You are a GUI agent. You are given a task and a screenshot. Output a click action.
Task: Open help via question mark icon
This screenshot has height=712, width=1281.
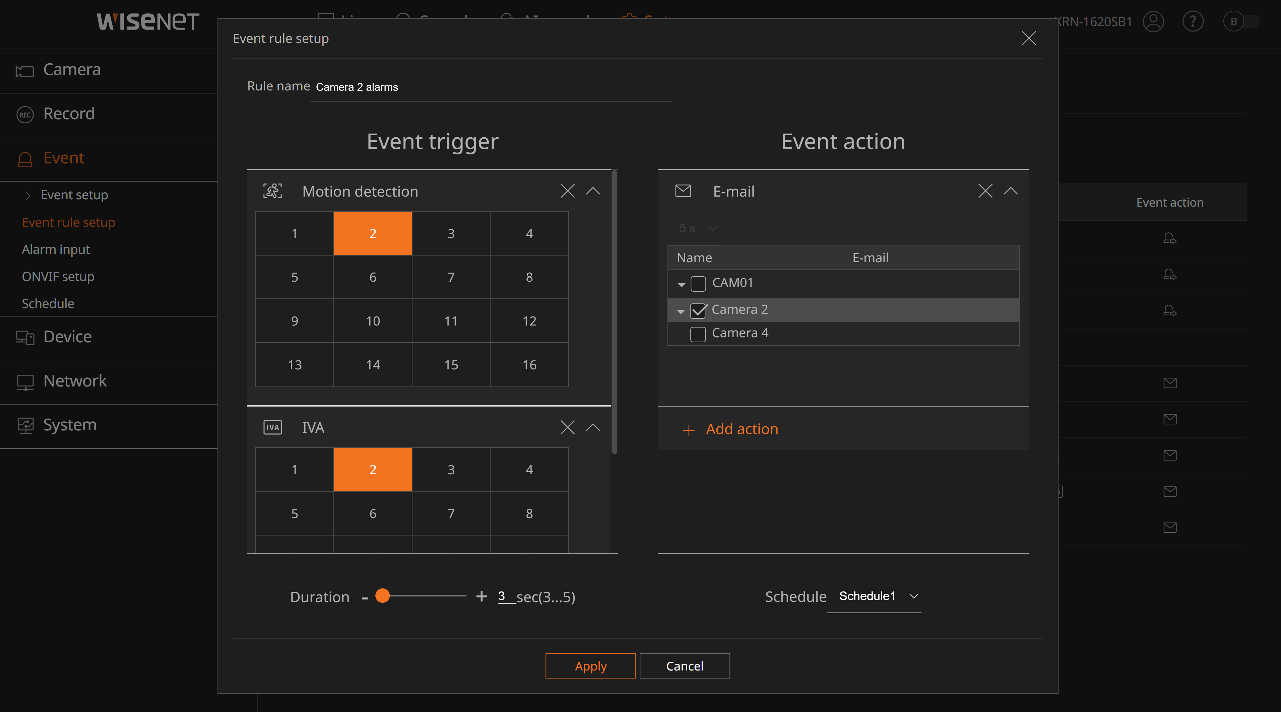(1193, 22)
